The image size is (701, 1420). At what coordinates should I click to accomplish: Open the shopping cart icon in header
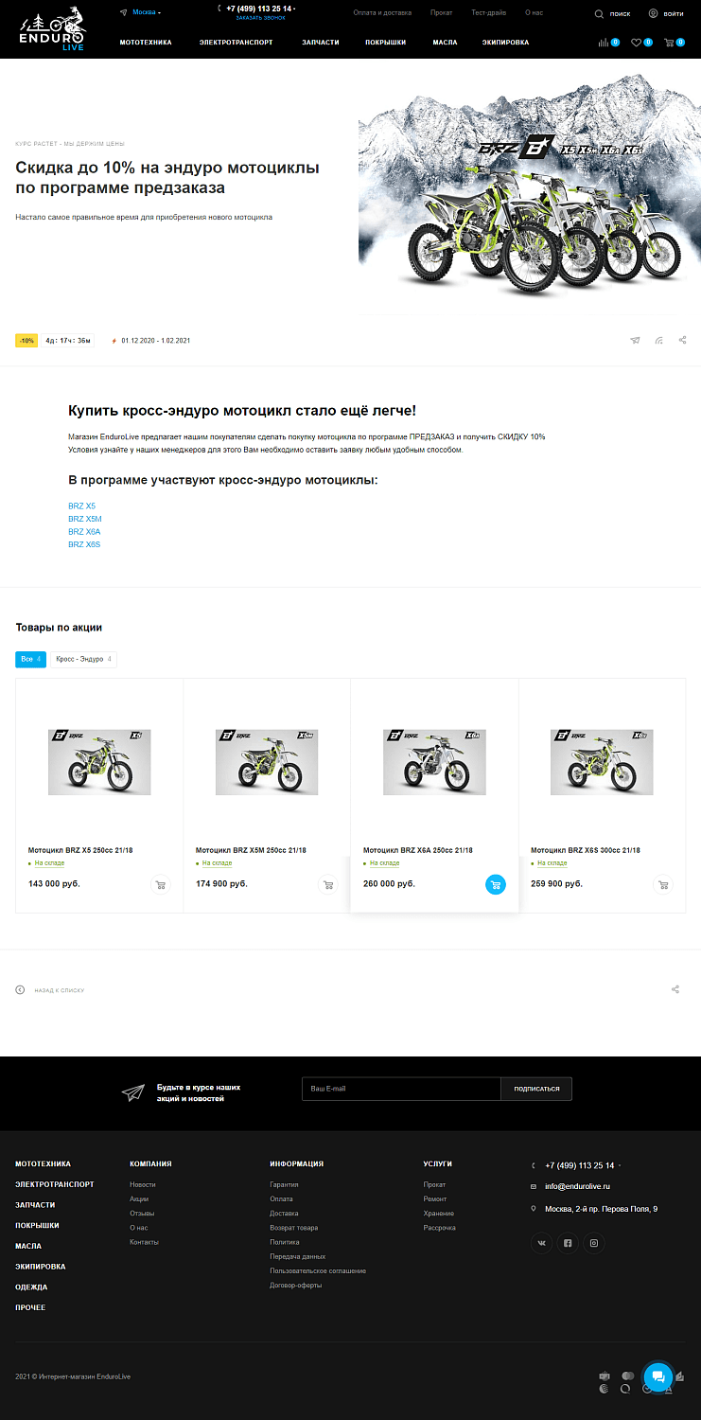(670, 43)
